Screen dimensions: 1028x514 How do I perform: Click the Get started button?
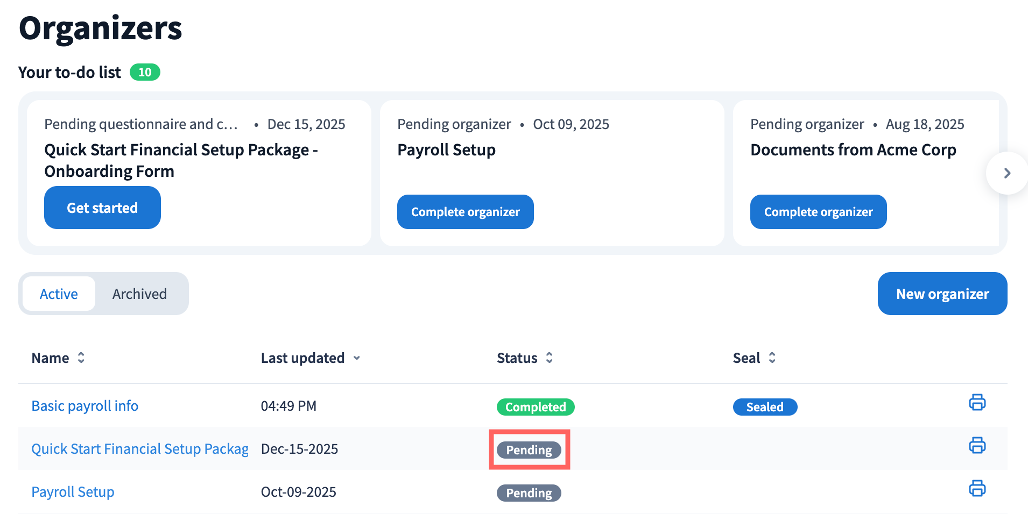102,208
